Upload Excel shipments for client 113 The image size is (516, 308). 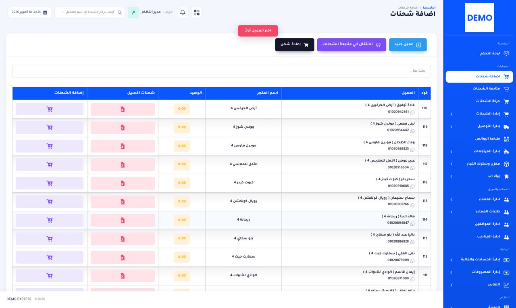(123, 239)
